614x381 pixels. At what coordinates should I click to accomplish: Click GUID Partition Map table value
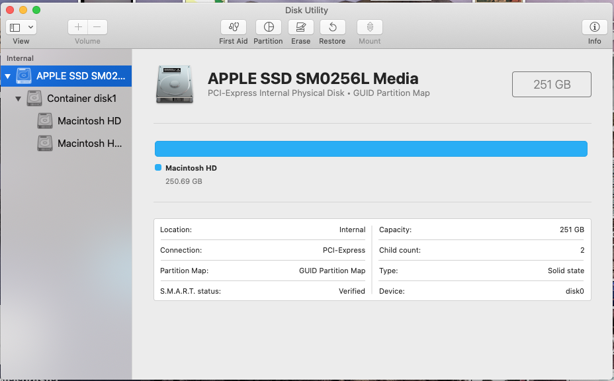tap(332, 271)
